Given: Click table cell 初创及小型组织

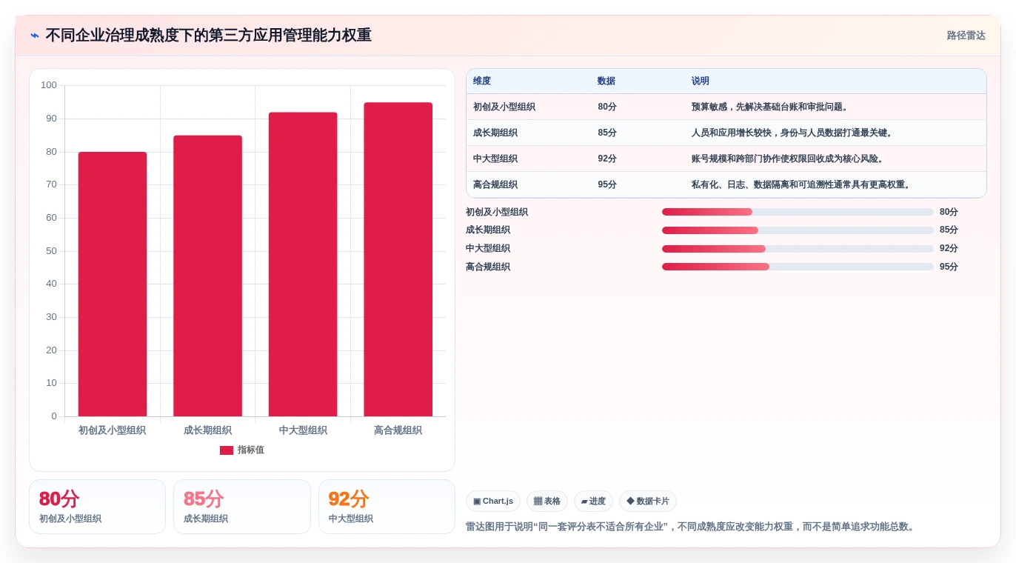Looking at the screenshot, I should (x=504, y=107).
